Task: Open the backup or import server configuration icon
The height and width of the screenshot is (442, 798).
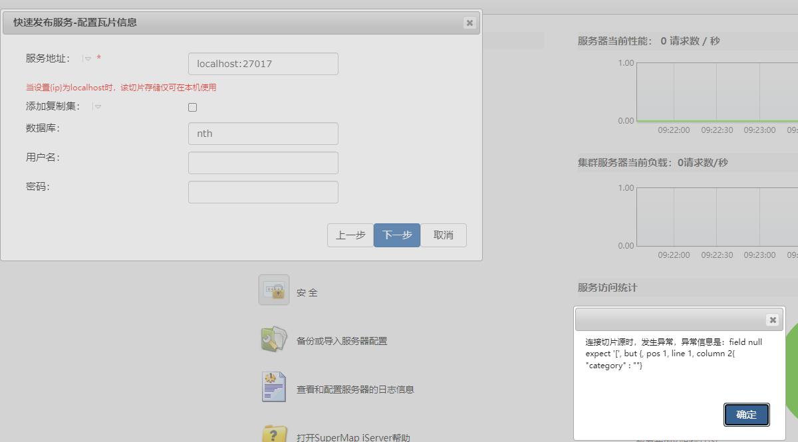Action: (274, 340)
